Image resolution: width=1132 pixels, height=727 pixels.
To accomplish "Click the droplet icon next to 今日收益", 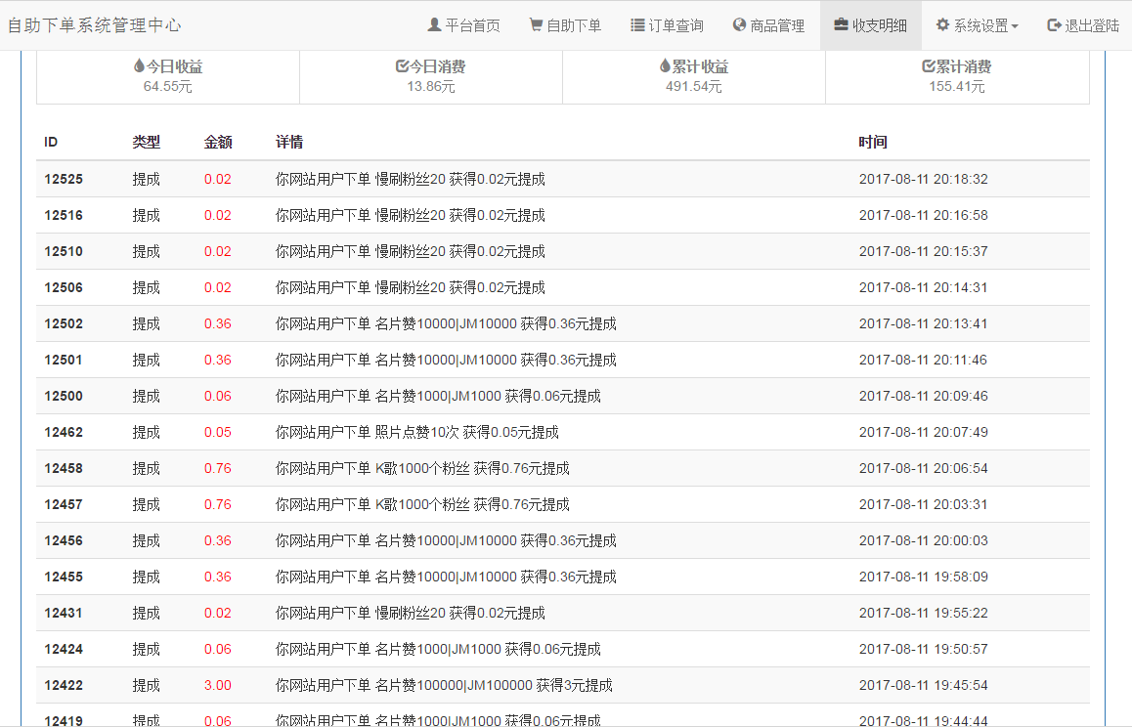I will click(x=139, y=66).
